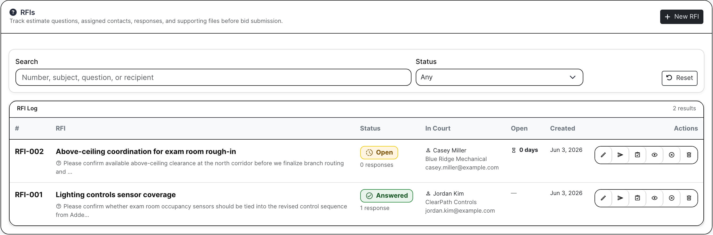Screen dimensions: 713x235
Task: Click the '0 responses' count
Action: tap(377, 165)
